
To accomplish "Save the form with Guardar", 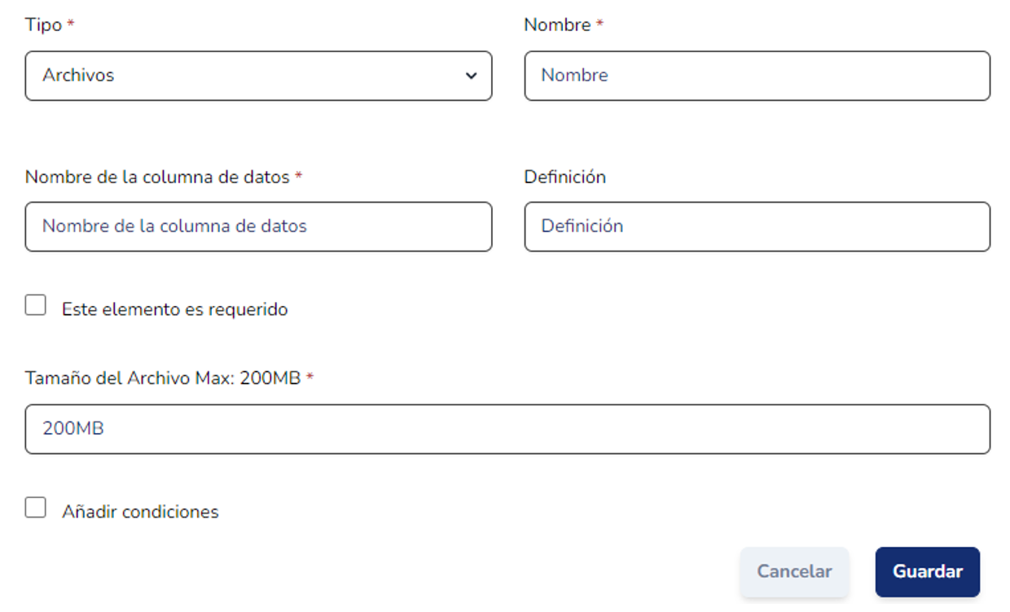I will (927, 571).
